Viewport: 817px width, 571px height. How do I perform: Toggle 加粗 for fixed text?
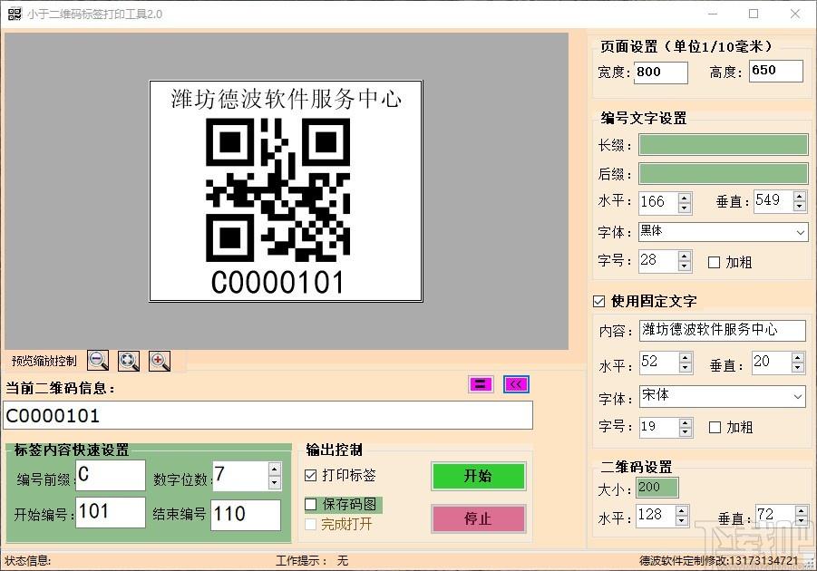[x=715, y=427]
